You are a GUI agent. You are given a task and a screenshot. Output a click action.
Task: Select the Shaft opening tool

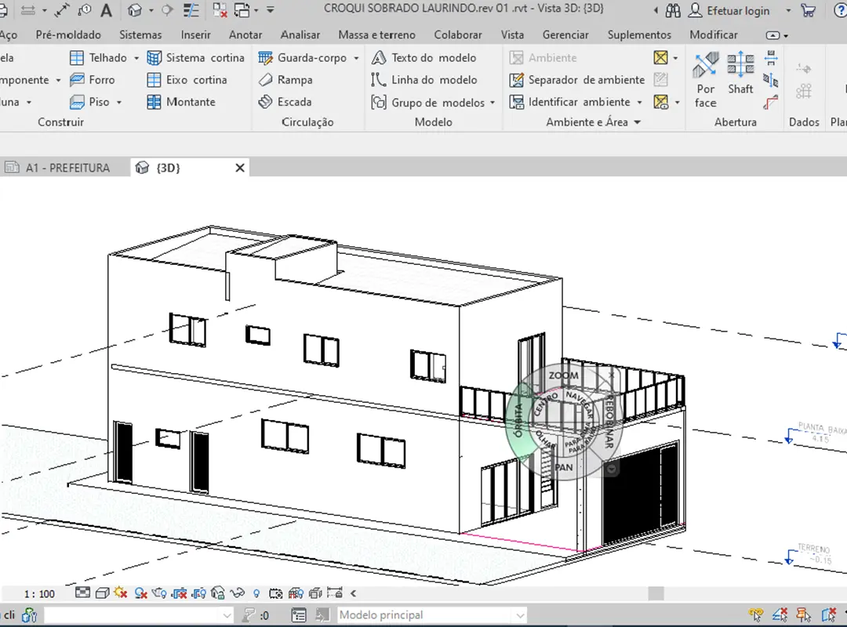tap(740, 74)
